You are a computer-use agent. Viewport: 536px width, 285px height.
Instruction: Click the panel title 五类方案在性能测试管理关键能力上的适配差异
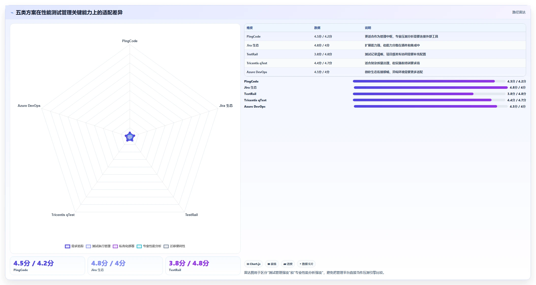pos(69,12)
